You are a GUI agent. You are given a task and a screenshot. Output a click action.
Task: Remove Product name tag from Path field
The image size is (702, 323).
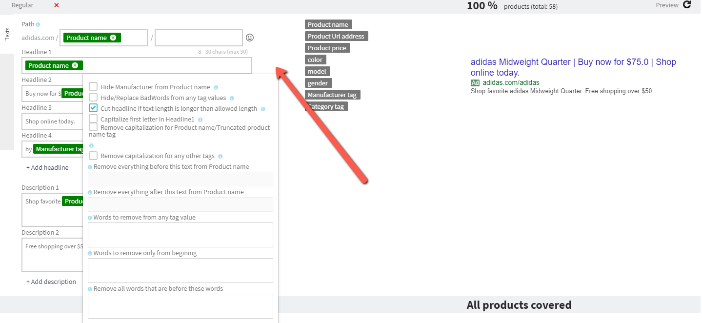coord(113,38)
